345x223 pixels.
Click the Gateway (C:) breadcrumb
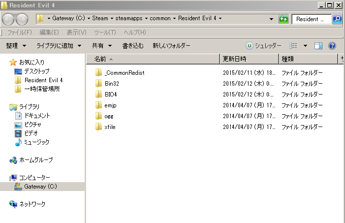(x=68, y=18)
